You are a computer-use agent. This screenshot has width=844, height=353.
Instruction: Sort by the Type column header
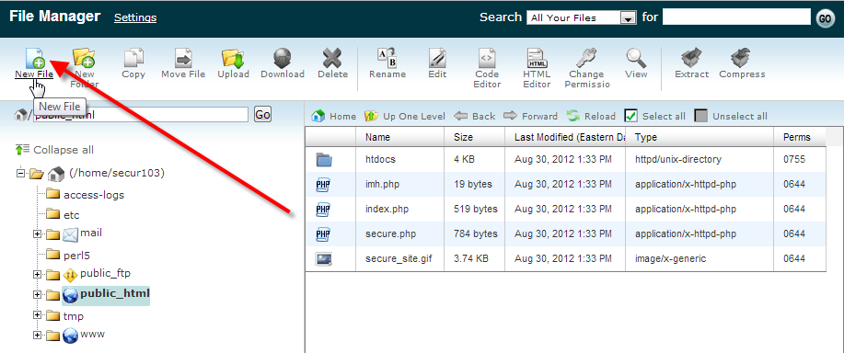699,137
